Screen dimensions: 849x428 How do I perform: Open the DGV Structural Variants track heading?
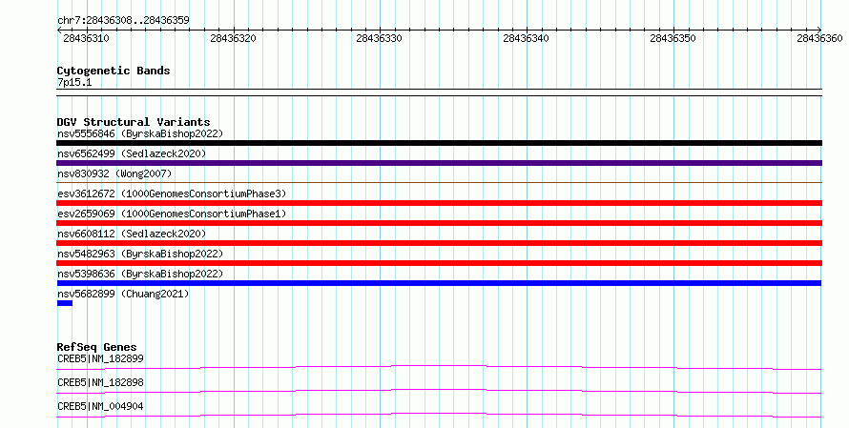[134, 122]
